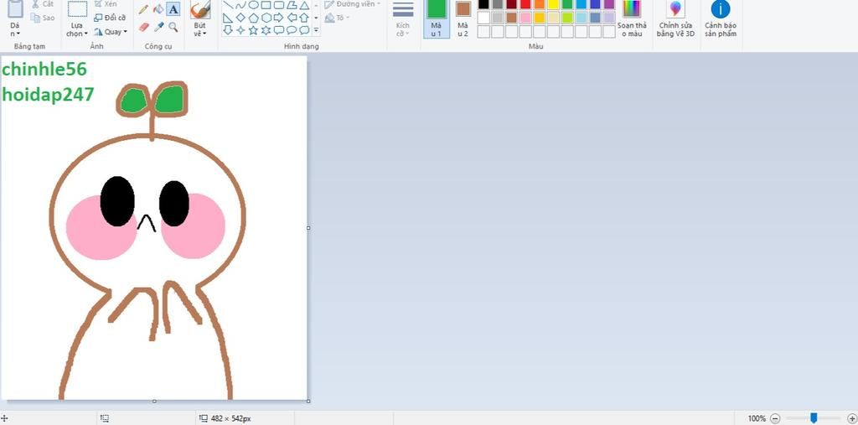
Task: Open the Lựa chọn dropdown arrow
Action: 85,34
